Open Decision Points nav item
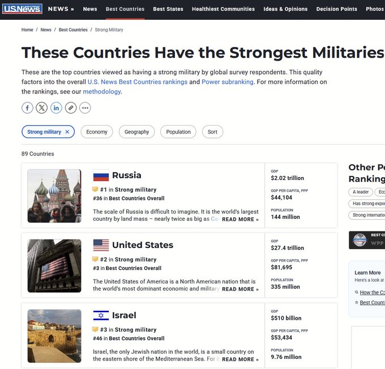The image size is (385, 369). (x=337, y=9)
